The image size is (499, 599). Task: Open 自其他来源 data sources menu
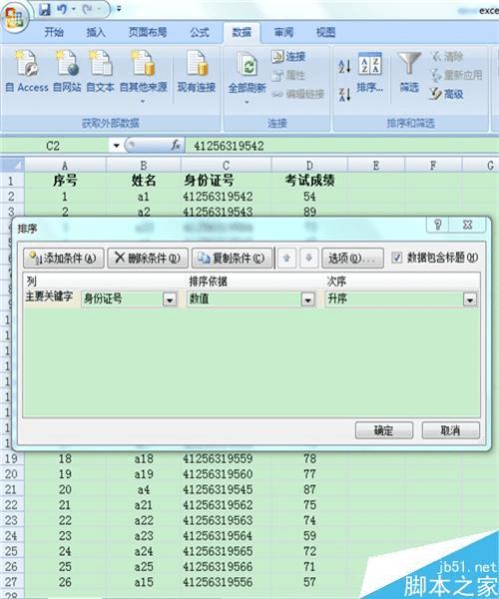[143, 76]
